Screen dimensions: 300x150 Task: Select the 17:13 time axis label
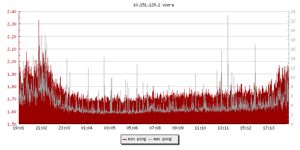point(268,128)
